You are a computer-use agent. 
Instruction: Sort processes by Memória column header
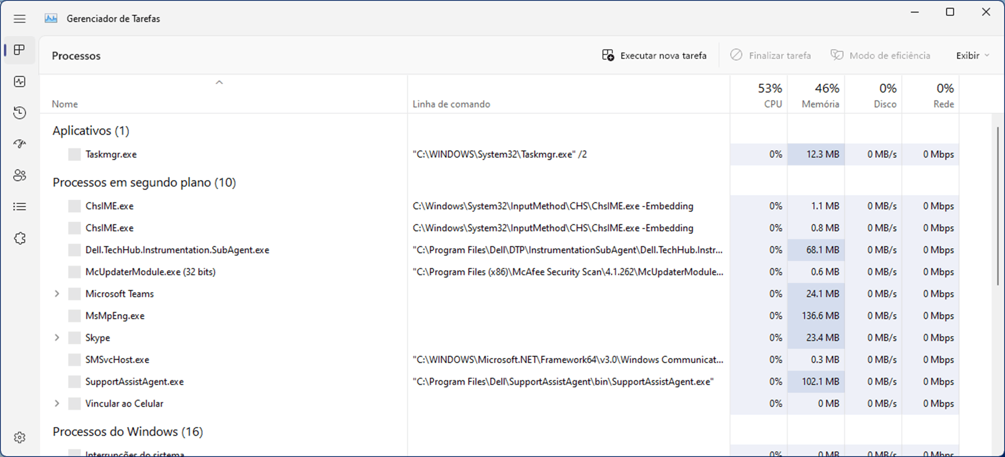click(816, 95)
